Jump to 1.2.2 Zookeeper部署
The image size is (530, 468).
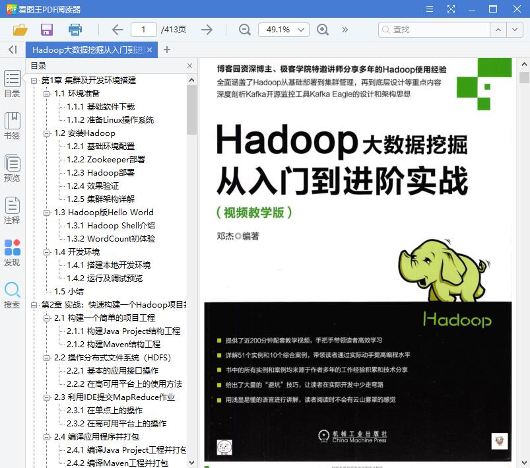point(106,160)
